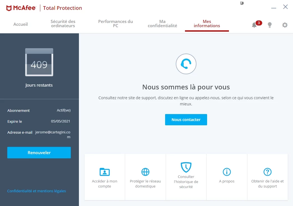Open Confidentialité et mentions légales link

(x=36, y=191)
